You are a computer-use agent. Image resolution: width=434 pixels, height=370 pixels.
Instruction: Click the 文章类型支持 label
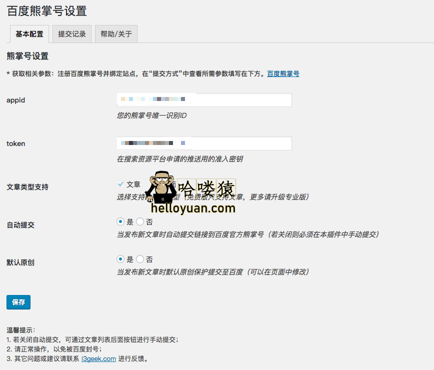point(27,187)
